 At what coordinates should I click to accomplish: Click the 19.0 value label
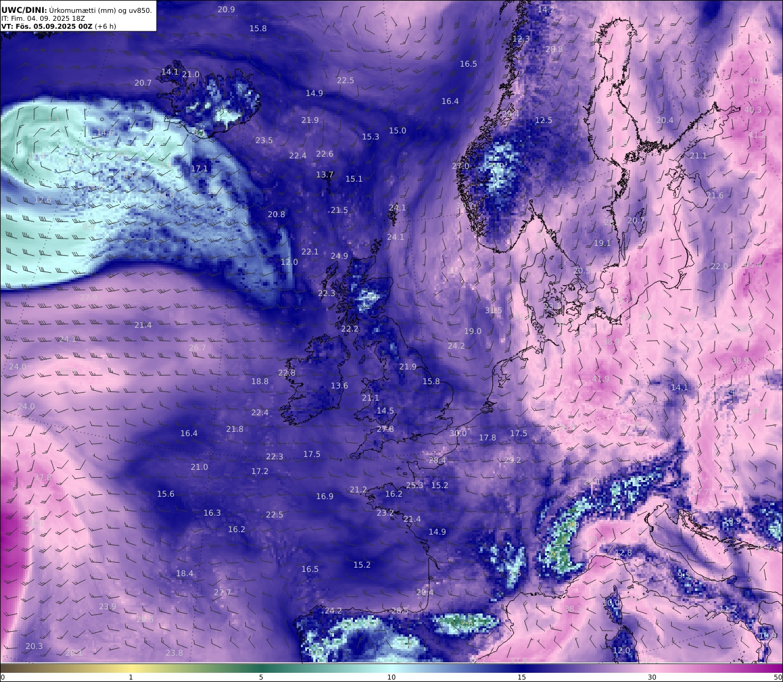tap(473, 332)
